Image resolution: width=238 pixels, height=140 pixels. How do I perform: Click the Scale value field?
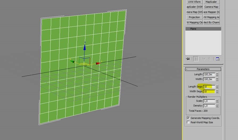209,101
